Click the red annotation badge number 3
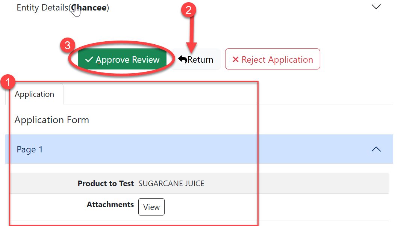The height and width of the screenshot is (226, 398). point(68,45)
